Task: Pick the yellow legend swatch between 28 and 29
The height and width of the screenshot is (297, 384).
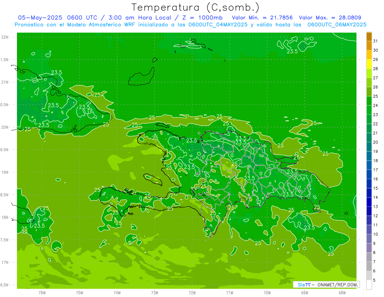Action: tap(369, 64)
